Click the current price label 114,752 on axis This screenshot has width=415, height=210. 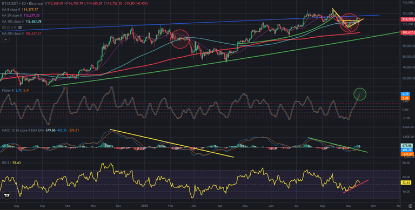point(408,19)
